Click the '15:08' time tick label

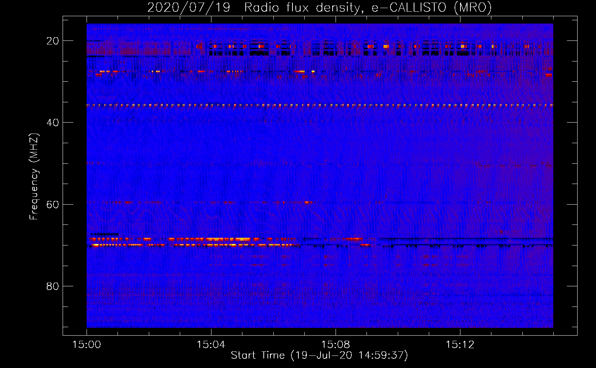tap(336, 345)
